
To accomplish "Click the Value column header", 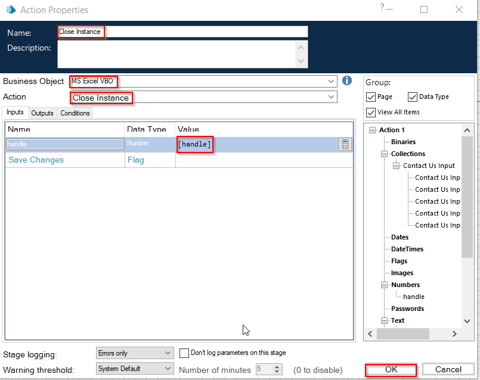I will 264,129.
